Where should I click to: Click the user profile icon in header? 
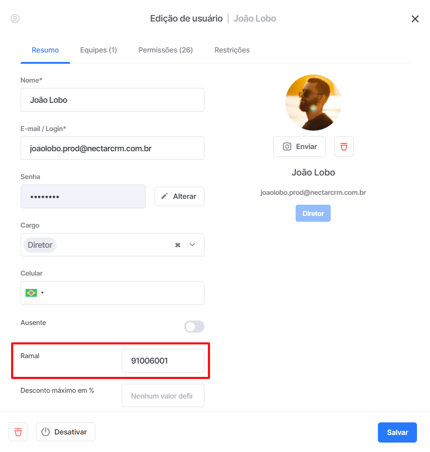pos(15,19)
